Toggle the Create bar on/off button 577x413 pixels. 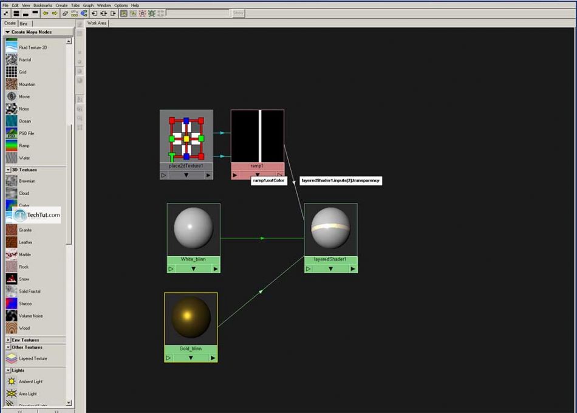[6, 13]
